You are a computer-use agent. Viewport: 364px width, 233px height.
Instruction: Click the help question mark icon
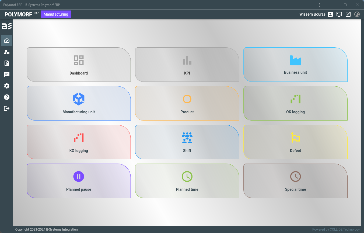(7, 97)
